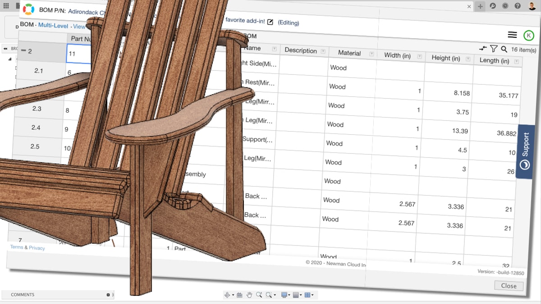The width and height of the screenshot is (541, 304).
Task: Open the Material column dropdown arrow
Action: tap(371, 54)
